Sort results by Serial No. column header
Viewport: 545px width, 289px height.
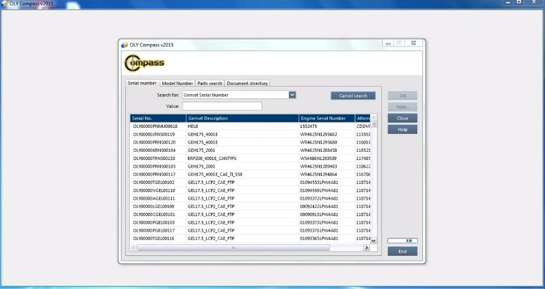click(158, 118)
